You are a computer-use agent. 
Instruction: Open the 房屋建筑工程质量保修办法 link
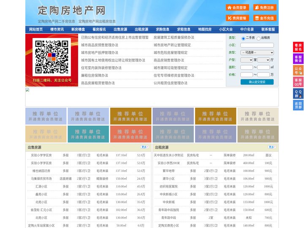point(174,38)
